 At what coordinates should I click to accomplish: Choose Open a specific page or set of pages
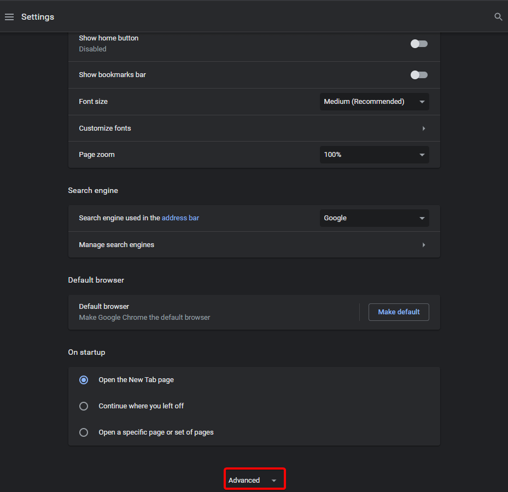(84, 432)
